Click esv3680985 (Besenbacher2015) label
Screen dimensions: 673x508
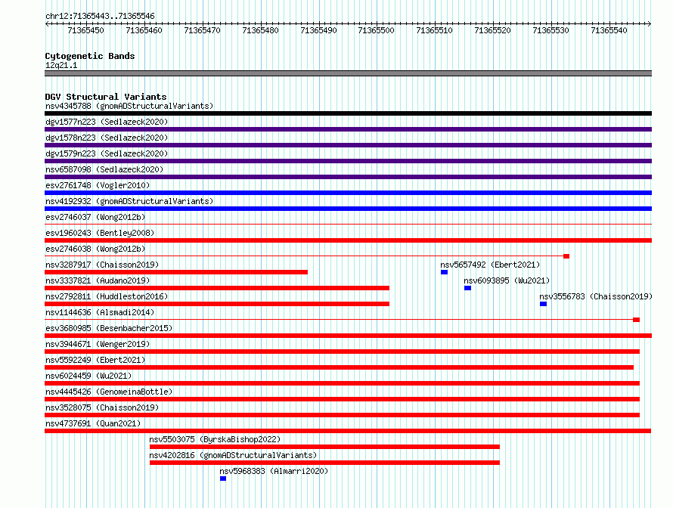(x=109, y=328)
